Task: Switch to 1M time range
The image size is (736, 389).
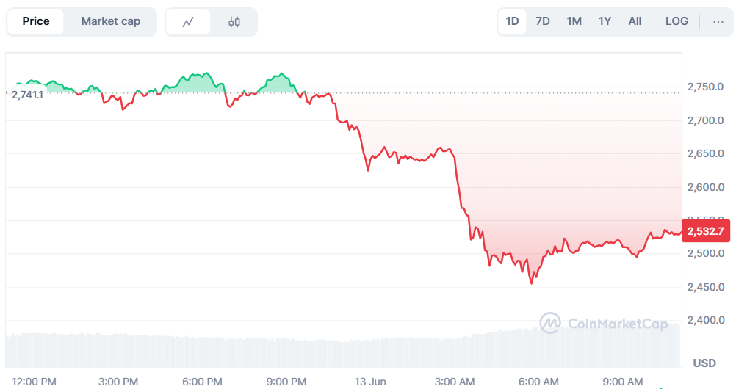Action: [x=574, y=21]
